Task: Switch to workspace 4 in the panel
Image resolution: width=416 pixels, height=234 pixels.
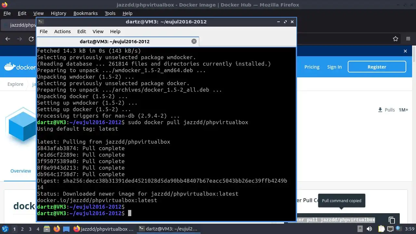Action: [38, 229]
